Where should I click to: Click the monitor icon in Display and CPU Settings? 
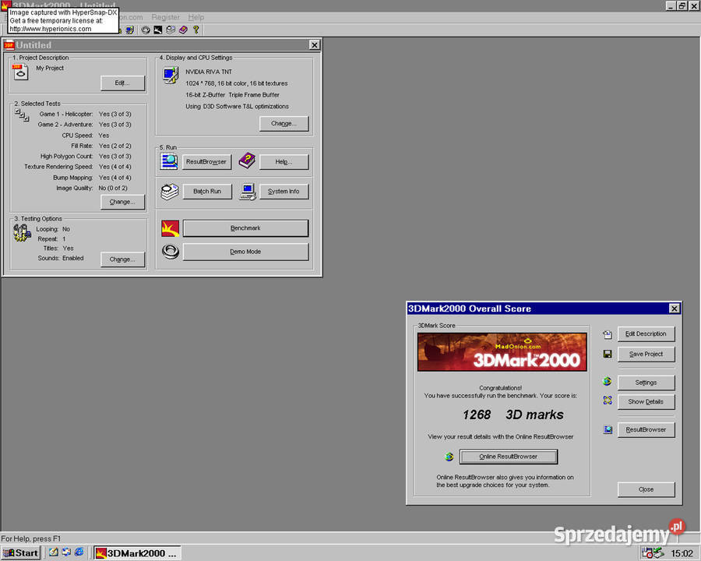(171, 75)
